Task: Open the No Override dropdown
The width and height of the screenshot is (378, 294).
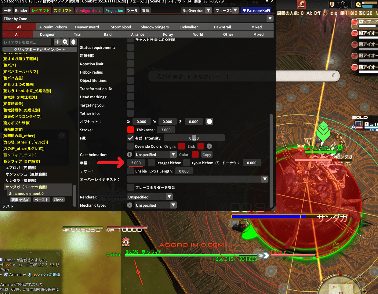Action: (197, 10)
